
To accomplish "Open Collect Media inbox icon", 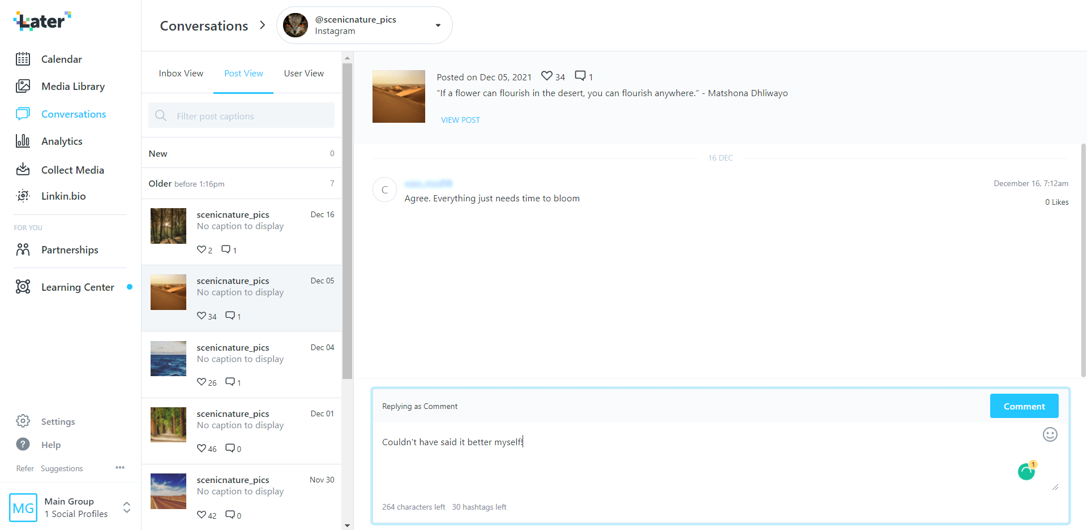I will (x=23, y=170).
